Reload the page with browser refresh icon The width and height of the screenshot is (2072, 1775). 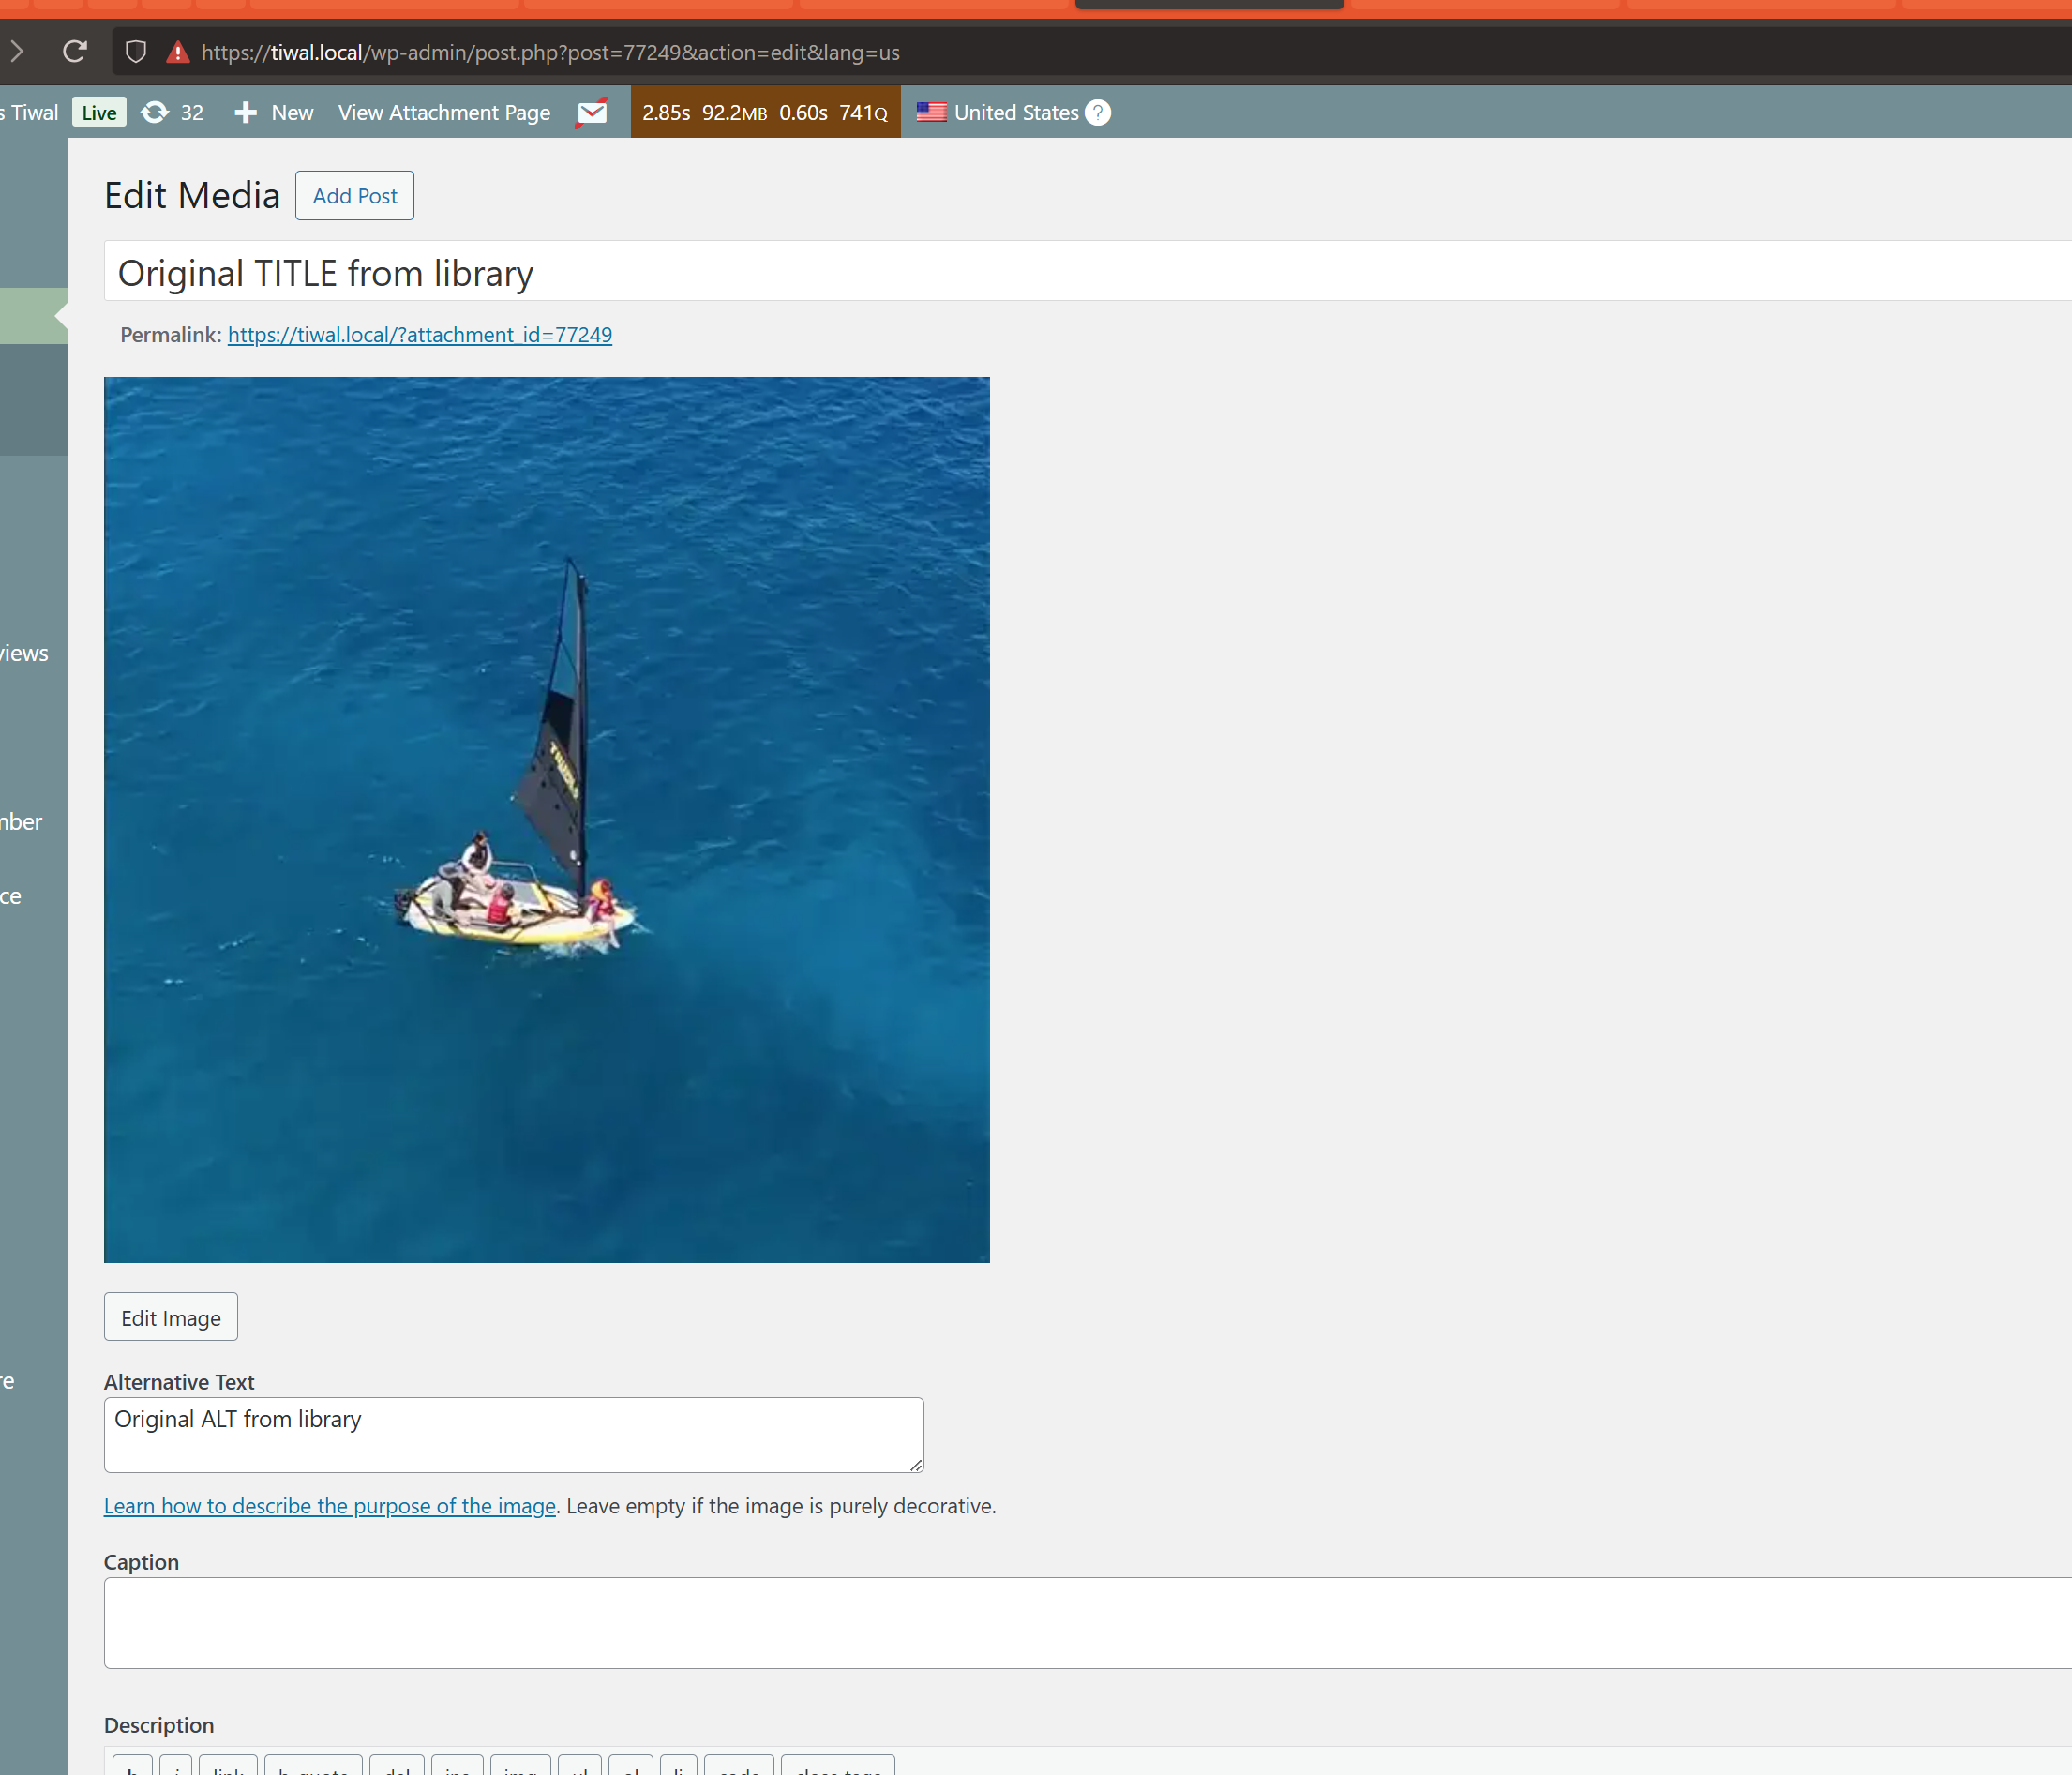coord(75,51)
